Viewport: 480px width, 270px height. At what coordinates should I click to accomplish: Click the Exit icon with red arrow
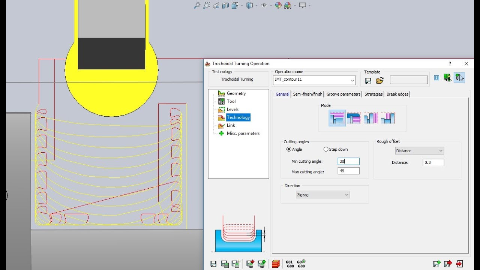(x=460, y=264)
